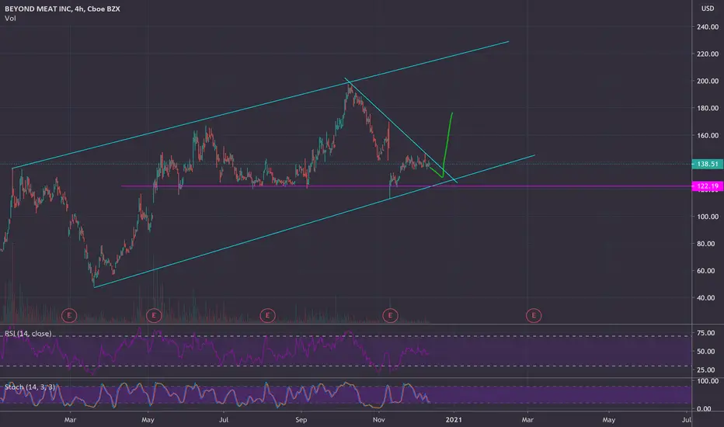Click the 2021 label on time axis
The width and height of the screenshot is (724, 427).
tap(454, 419)
